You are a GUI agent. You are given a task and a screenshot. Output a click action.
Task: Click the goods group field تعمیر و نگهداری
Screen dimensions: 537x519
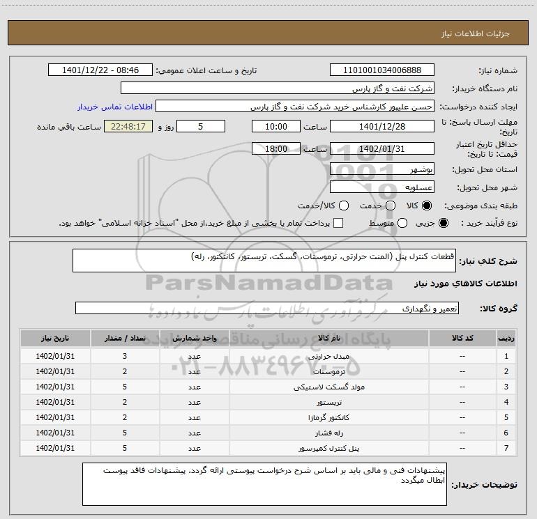(x=267, y=308)
